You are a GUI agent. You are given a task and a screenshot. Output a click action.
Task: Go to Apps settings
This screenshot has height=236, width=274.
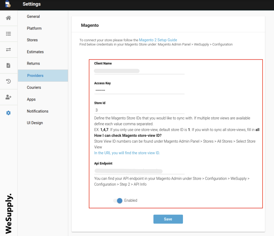tap(31, 99)
